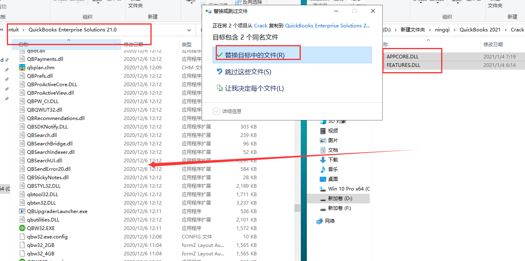Click QuickBooks 2021 in right window breadcrumb

point(480,30)
